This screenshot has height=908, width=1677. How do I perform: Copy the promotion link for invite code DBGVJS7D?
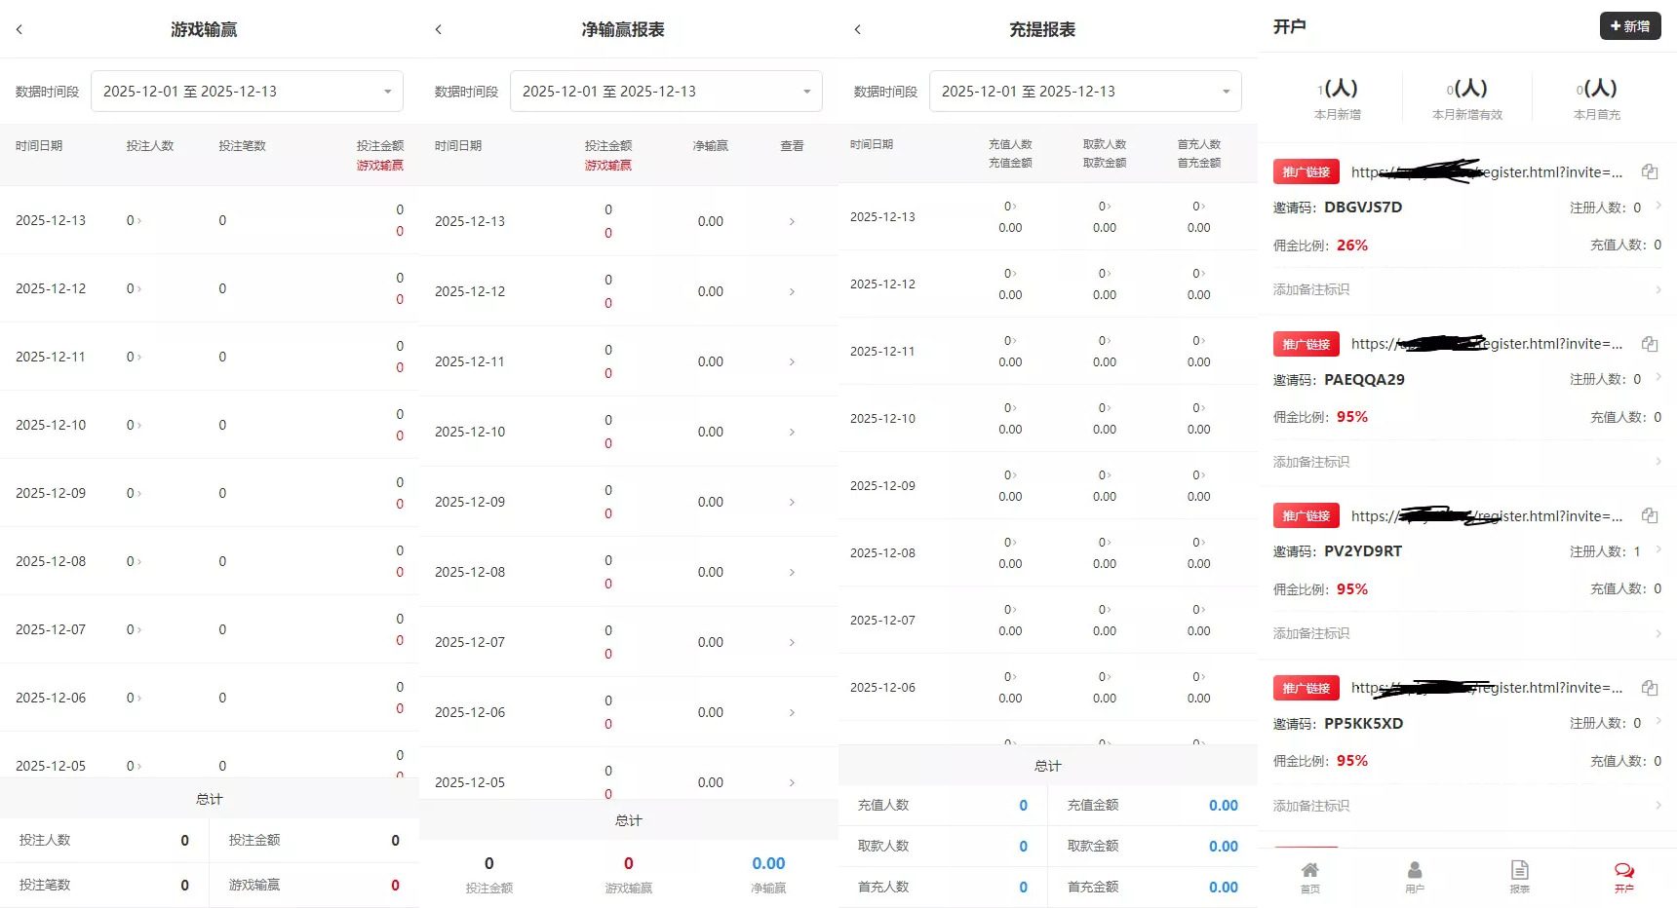click(x=1649, y=171)
